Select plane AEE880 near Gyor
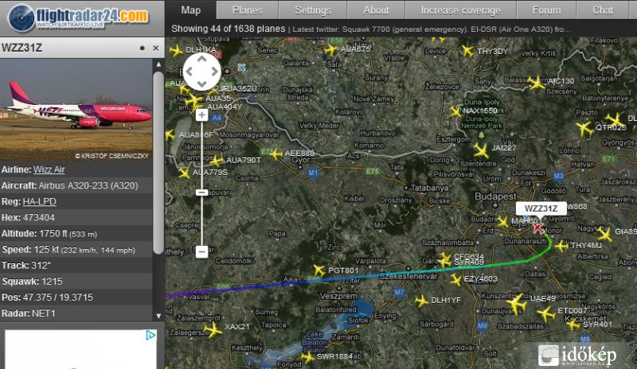The width and height of the screenshot is (637, 369). click(276, 153)
